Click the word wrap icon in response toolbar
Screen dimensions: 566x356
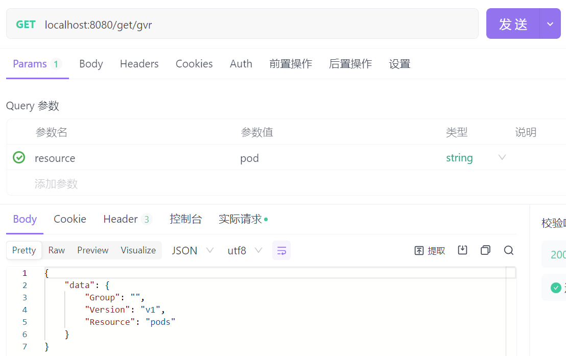click(281, 250)
